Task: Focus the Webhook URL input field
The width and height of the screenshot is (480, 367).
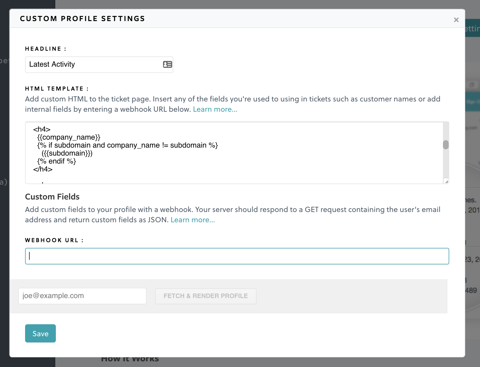Action: click(237, 256)
